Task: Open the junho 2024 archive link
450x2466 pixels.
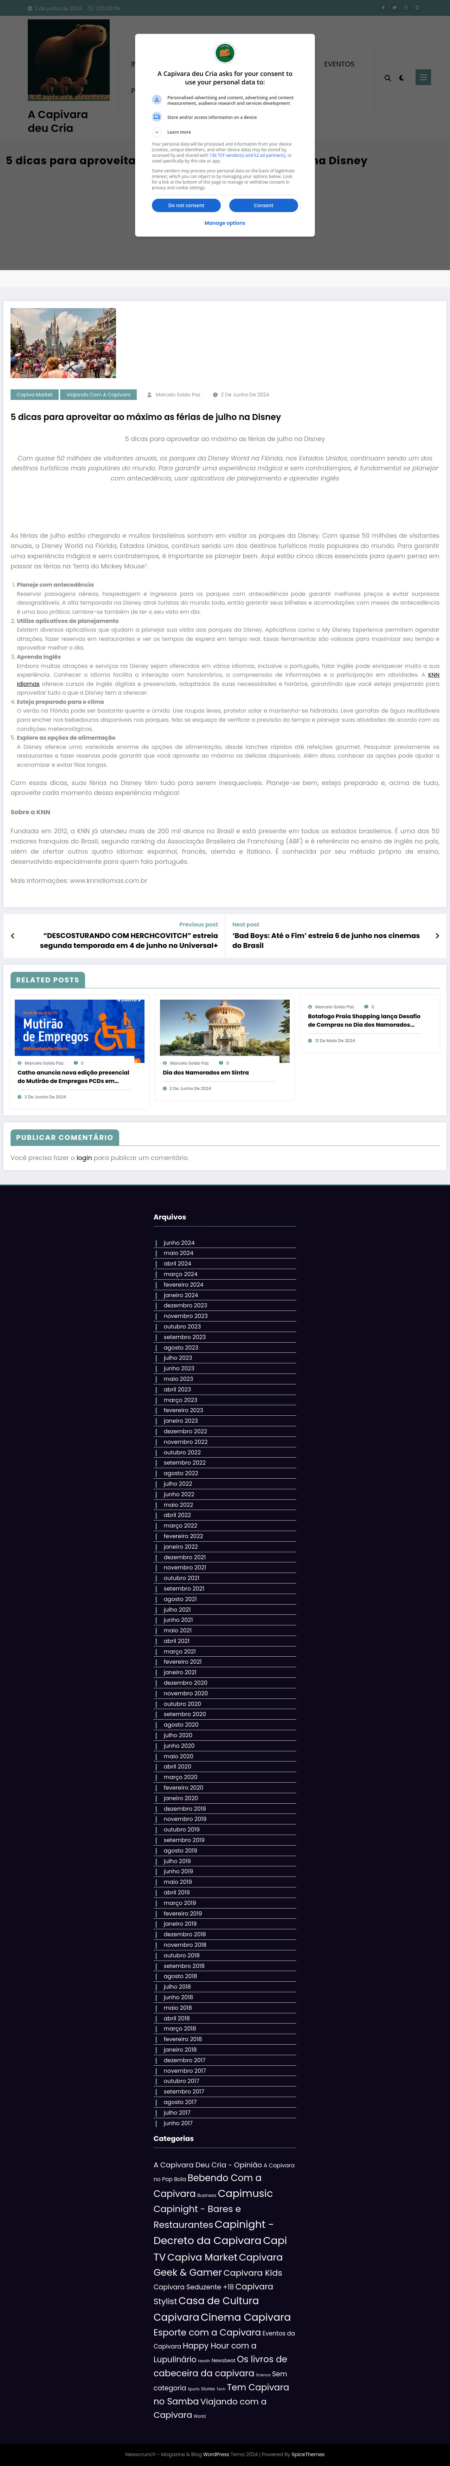Action: (x=178, y=1243)
